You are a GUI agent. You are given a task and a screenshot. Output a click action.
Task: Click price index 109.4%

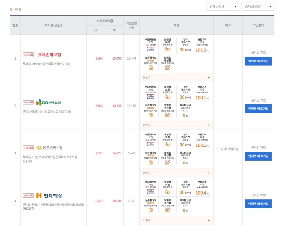point(202,193)
